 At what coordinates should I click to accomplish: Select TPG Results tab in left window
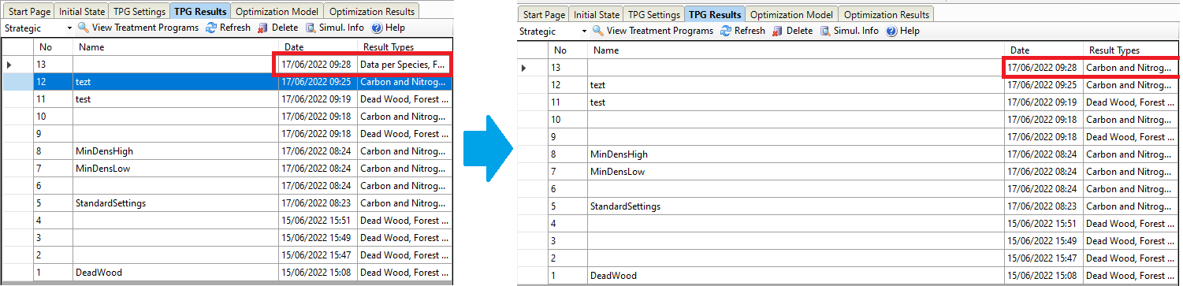click(x=199, y=11)
